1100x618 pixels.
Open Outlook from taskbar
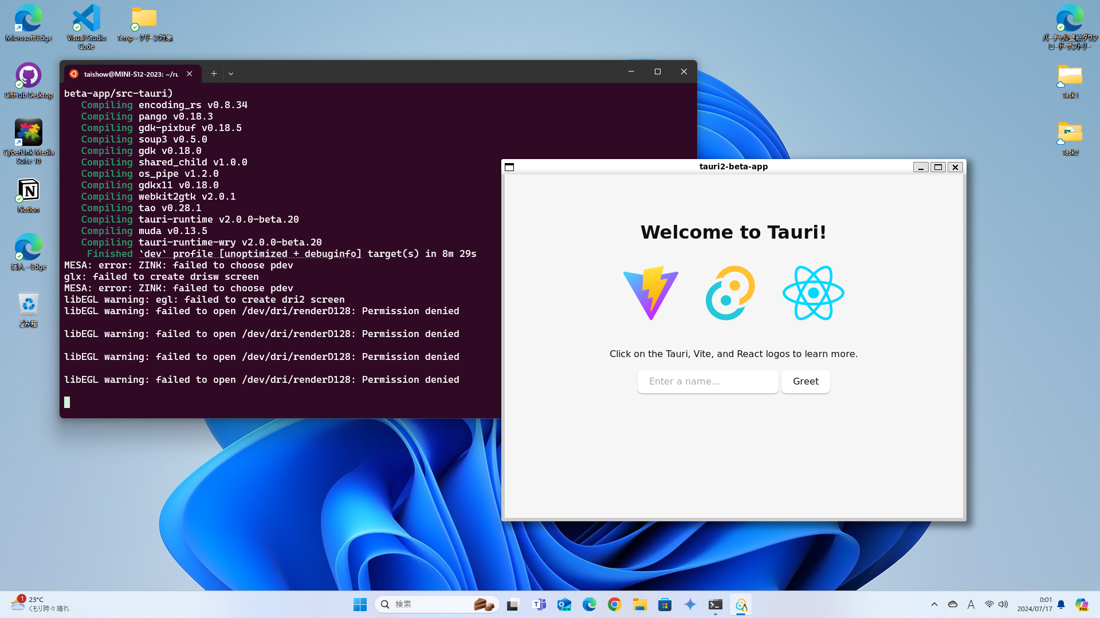coord(564,604)
